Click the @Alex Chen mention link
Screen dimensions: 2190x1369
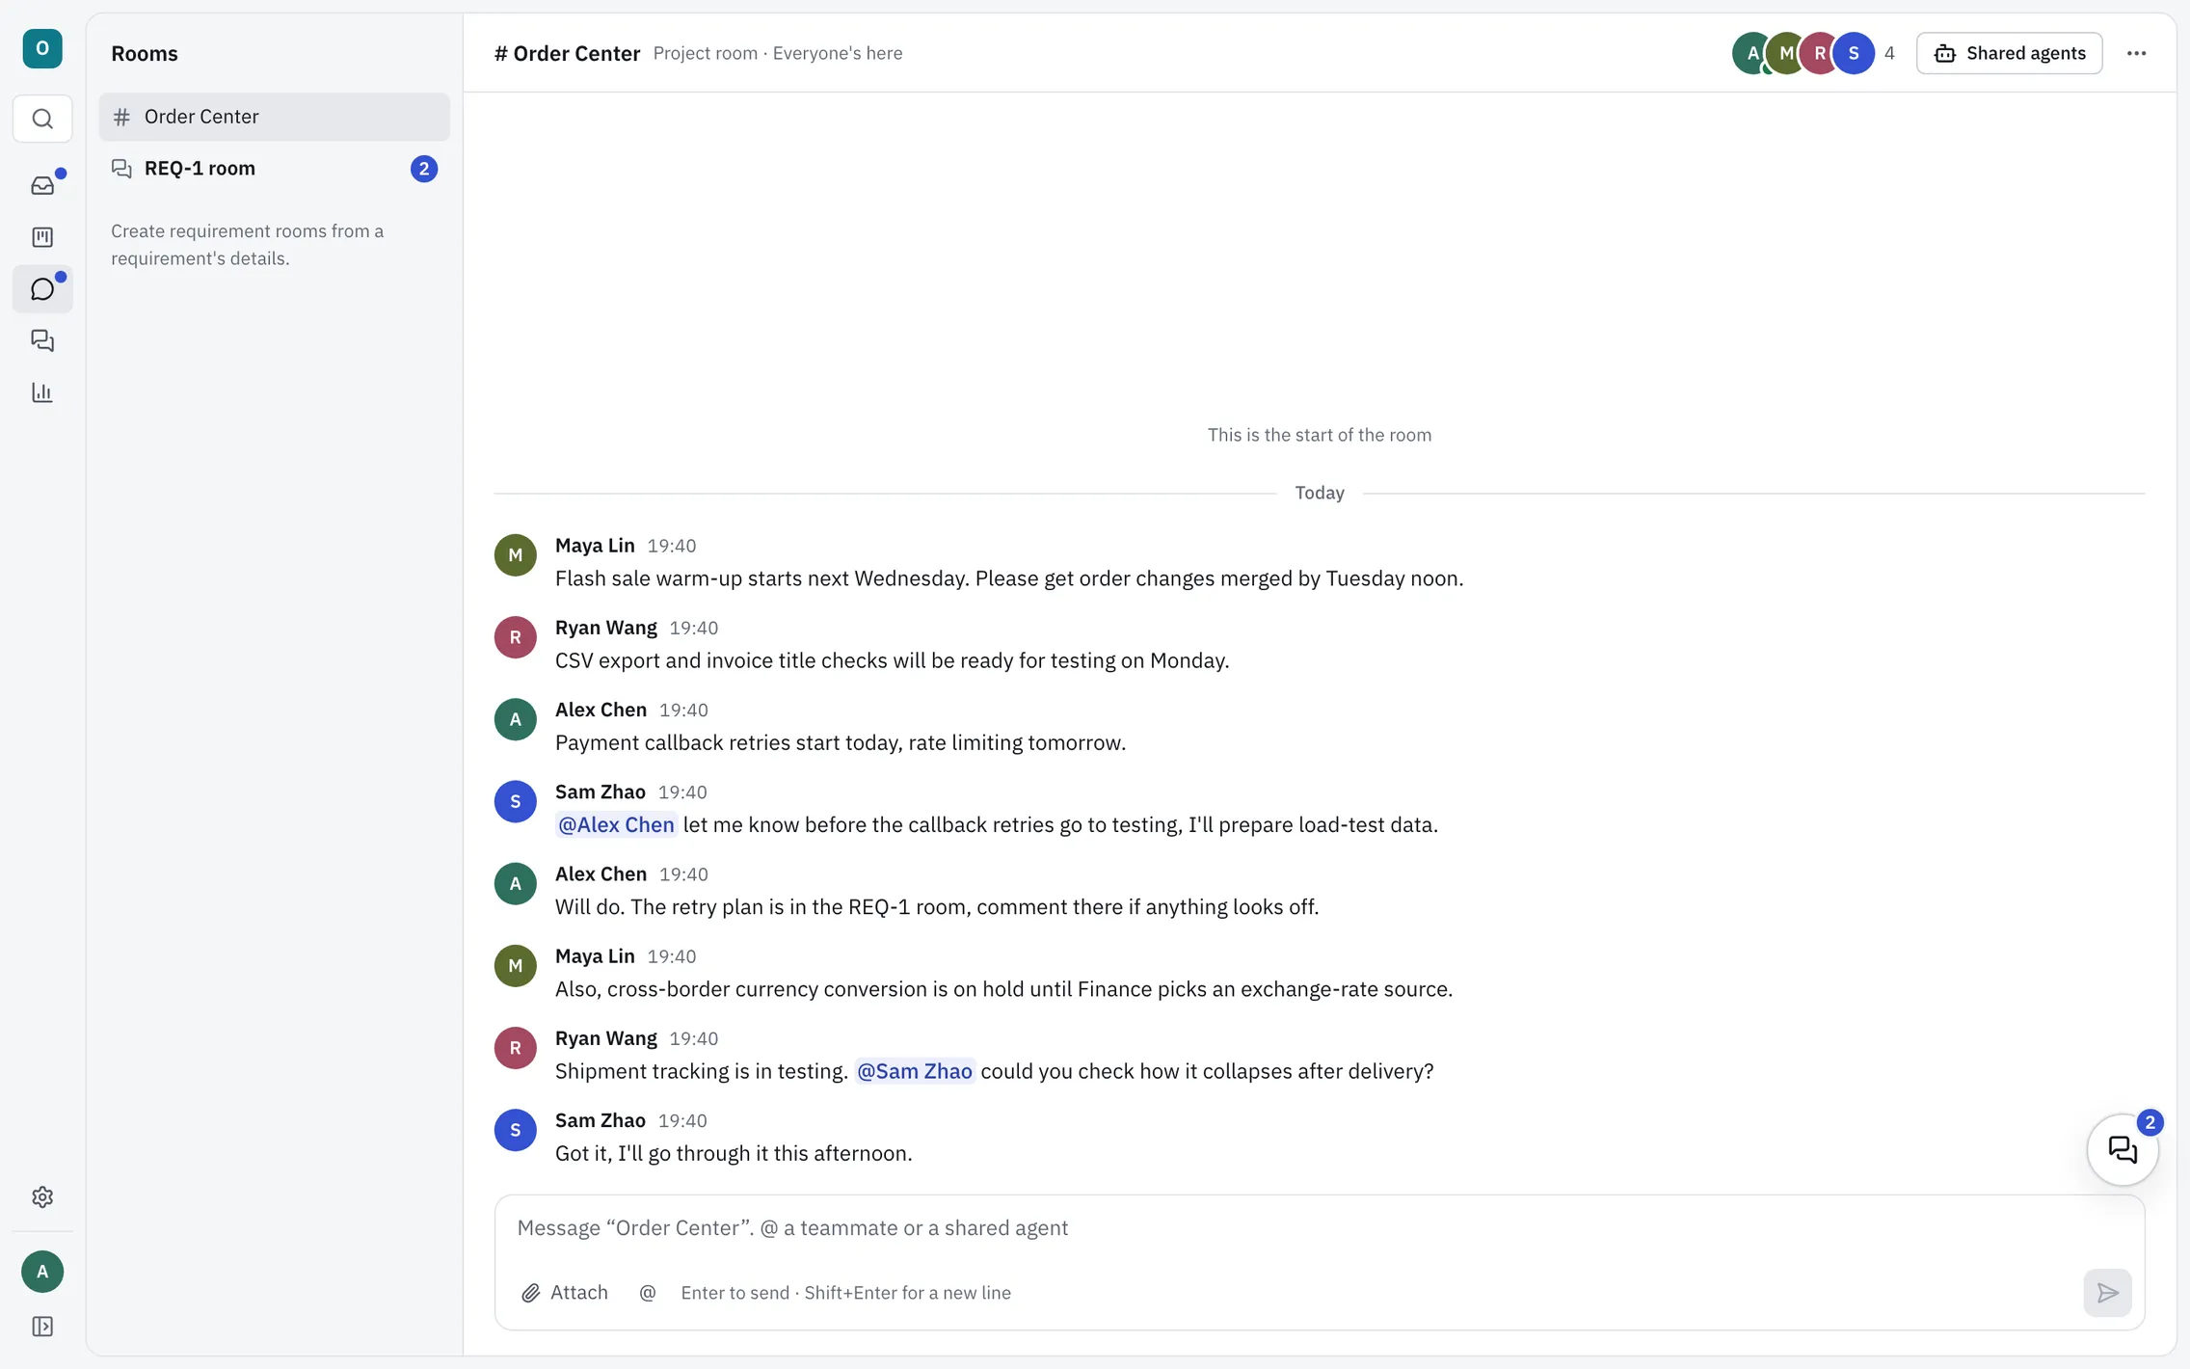(x=616, y=825)
